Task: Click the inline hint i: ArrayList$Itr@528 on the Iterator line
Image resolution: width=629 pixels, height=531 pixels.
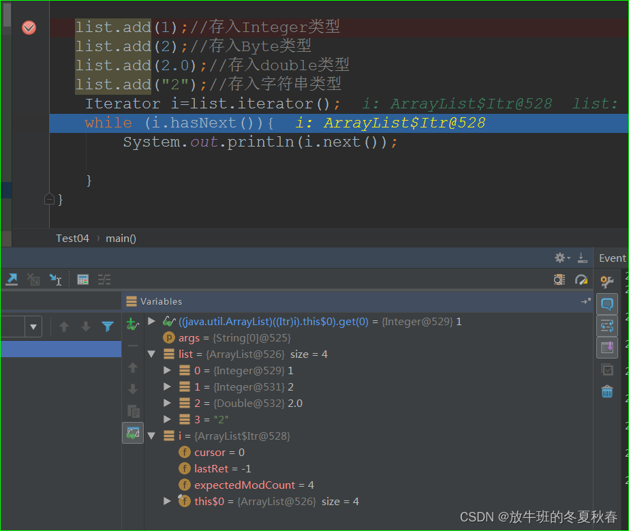Action: [457, 104]
